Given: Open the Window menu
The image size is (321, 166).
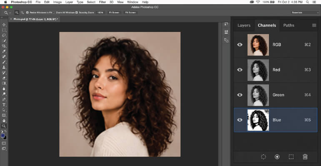Looking at the screenshot, I should coord(133,2).
